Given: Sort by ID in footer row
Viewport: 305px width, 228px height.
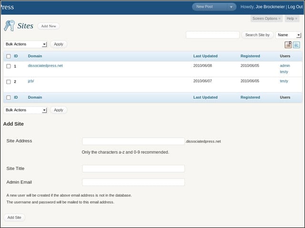Looking at the screenshot, I should click(x=16, y=97).
